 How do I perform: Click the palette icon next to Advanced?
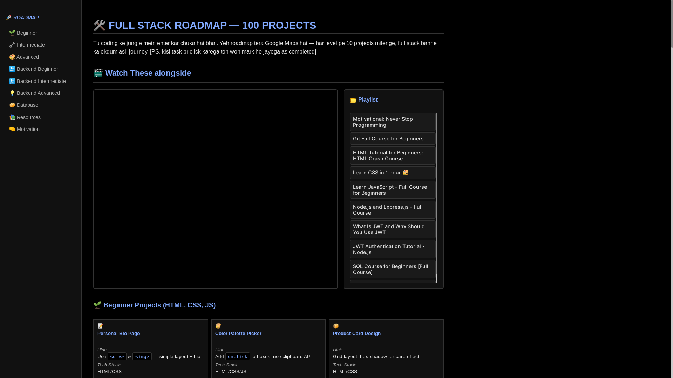click(12, 57)
